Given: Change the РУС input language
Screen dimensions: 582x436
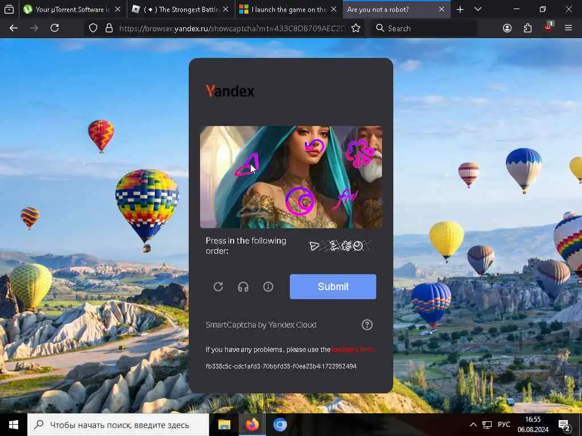Looking at the screenshot, I should pos(504,425).
